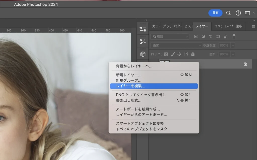Open the help question mark icon
The width and height of the screenshot is (257, 160).
238,13
